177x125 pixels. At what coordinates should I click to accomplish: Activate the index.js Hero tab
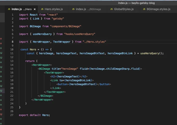[21, 9]
